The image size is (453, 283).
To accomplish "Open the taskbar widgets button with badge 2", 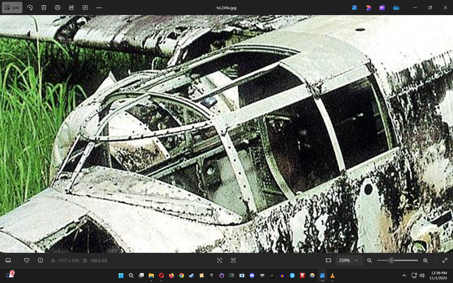I will coord(10,275).
